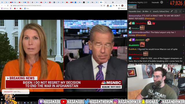This screenshot has width=185, height=104.
Task: Click the hasanabi account name in Chatterino
Action: point(155,2)
